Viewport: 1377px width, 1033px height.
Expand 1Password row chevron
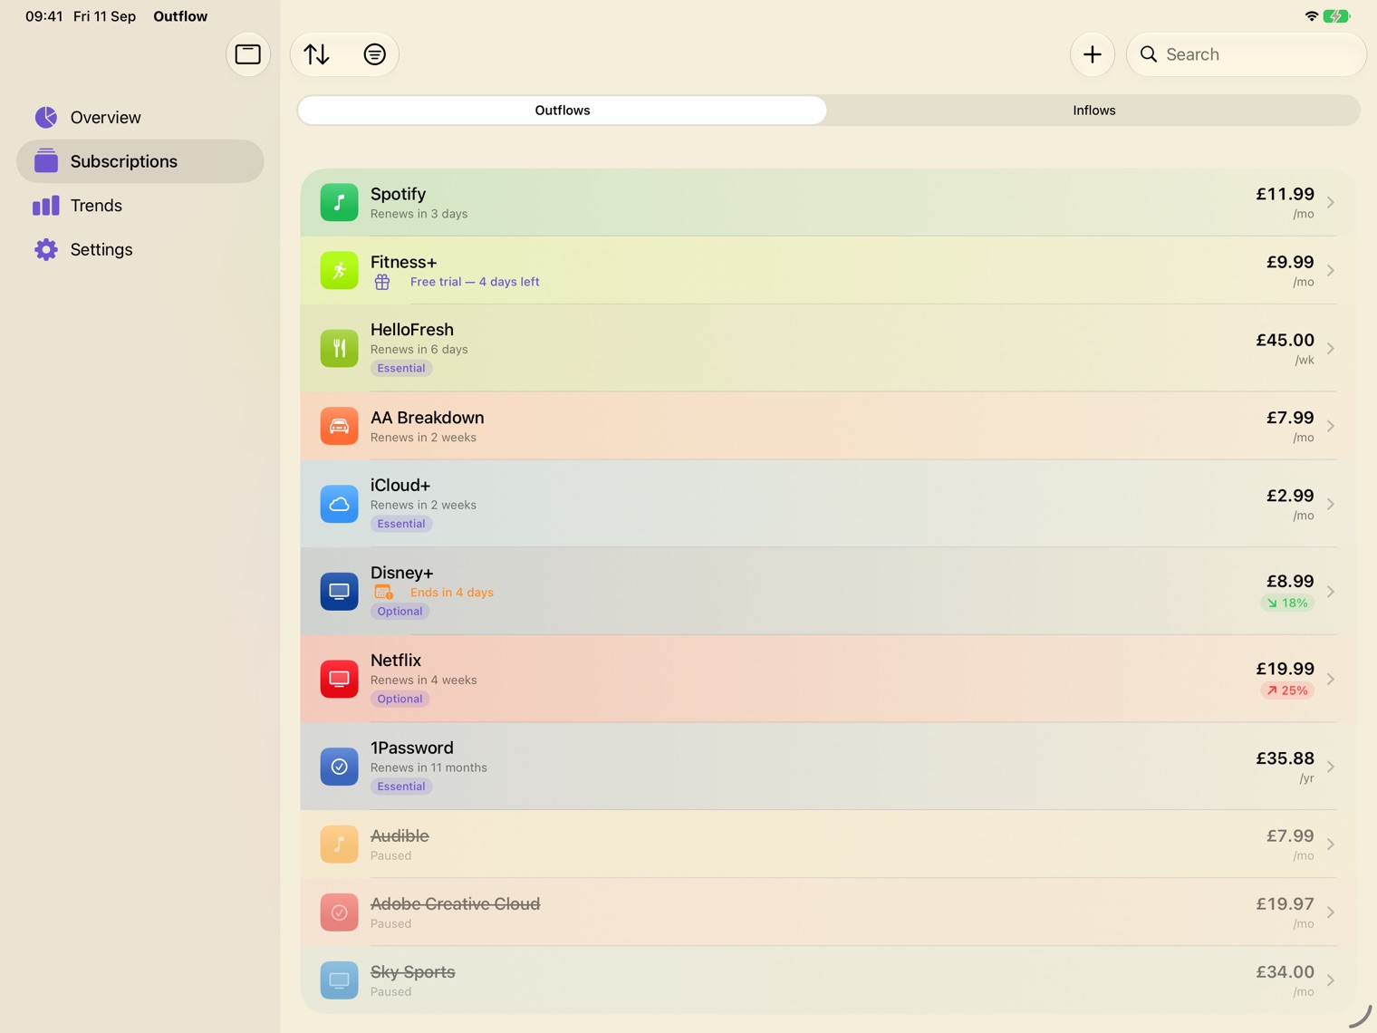point(1330,767)
